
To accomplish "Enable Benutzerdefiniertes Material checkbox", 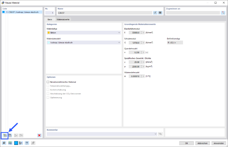I will (48, 82).
